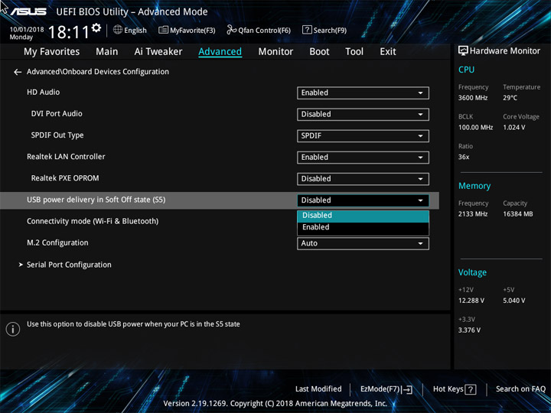Click the +5V value 5.040 V

pyautogui.click(x=514, y=301)
